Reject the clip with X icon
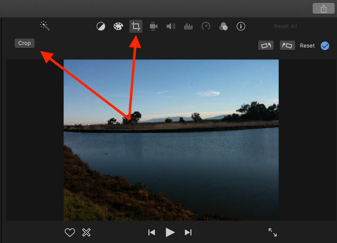 point(86,232)
